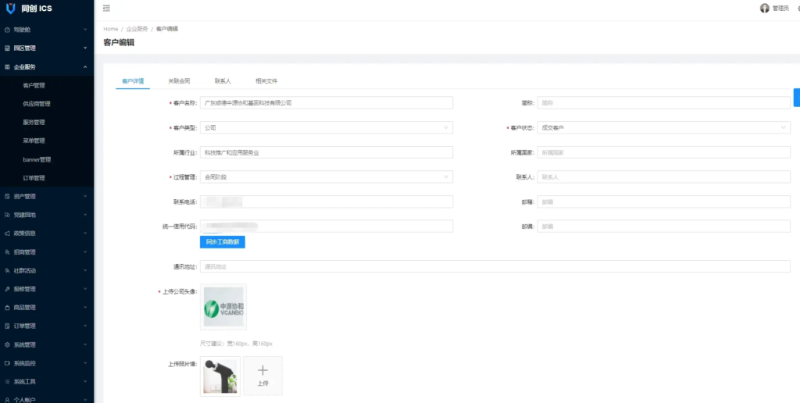Open 系统监控 via its camera icon
Viewport: 800px width, 403px height.
tap(7, 363)
